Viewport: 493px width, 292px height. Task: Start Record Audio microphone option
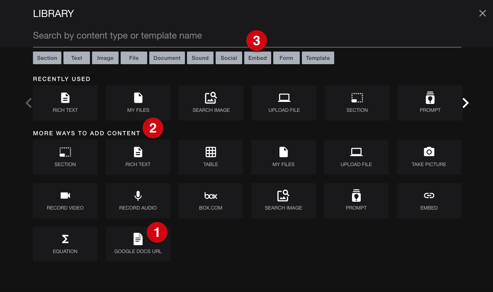point(138,200)
